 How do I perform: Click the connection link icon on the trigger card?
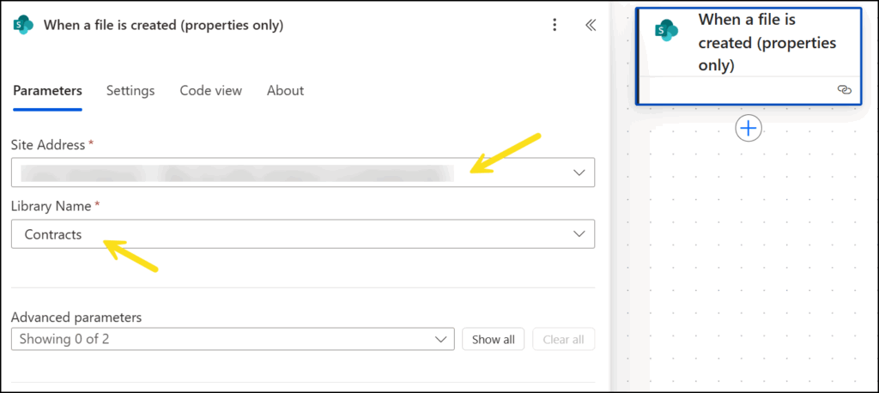point(844,89)
